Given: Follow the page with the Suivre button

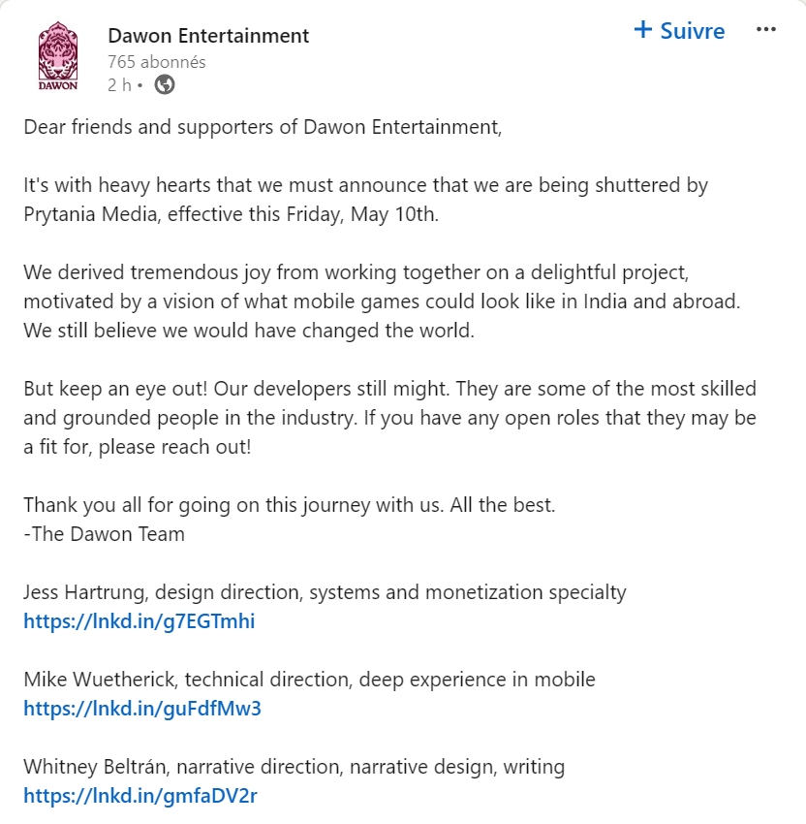Looking at the screenshot, I should point(679,31).
